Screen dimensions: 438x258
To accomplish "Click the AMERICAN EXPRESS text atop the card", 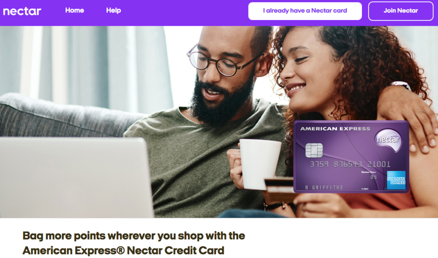I will pos(335,129).
